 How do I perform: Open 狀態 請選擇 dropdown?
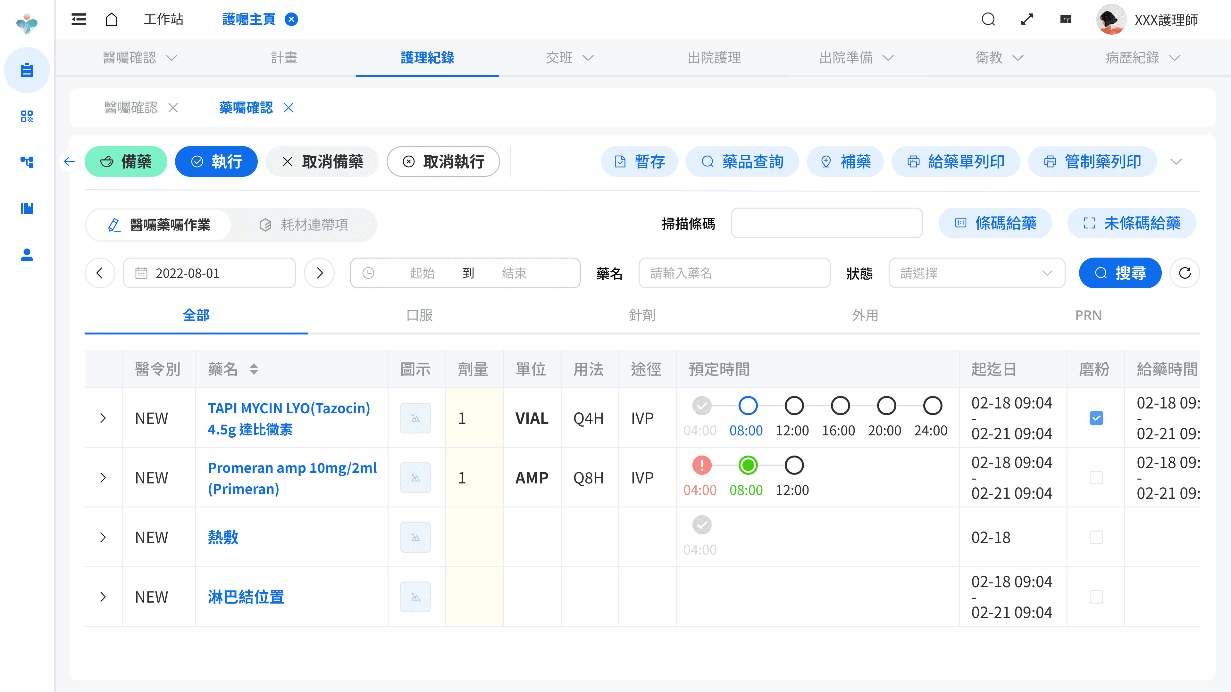point(976,273)
